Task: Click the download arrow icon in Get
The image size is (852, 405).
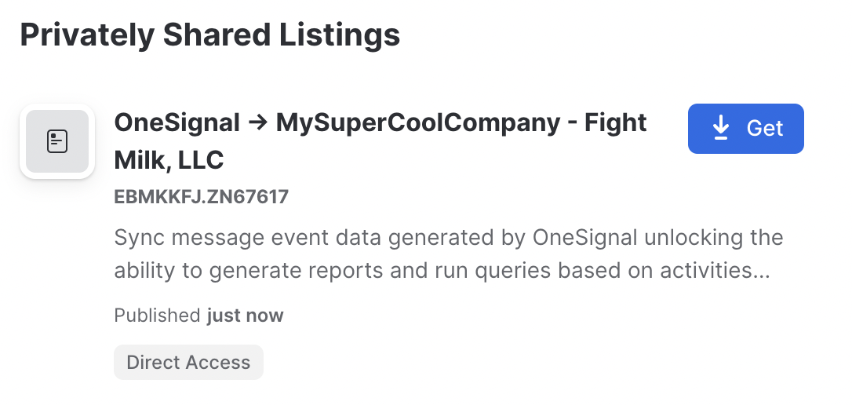Action: pos(720,128)
